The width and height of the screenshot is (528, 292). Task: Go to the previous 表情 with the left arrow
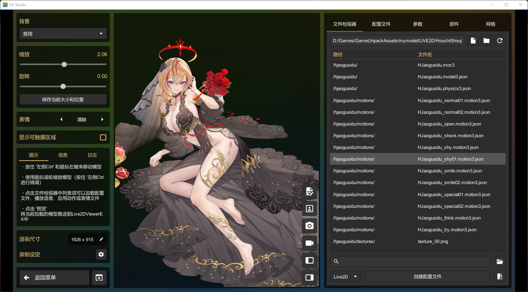tap(61, 119)
